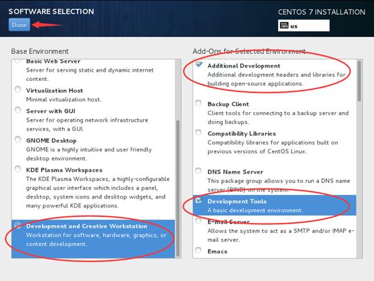Click 'Client tools for connecting' description
Image resolution: width=374 pixels, height=281 pixels.
pos(278,118)
